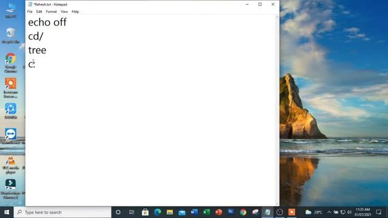Screen dimensions: 388x218
Task: Close the Notepad window
Action: tap(273, 4)
